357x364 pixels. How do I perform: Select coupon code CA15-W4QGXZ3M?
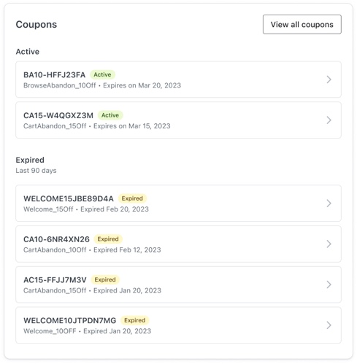point(58,115)
